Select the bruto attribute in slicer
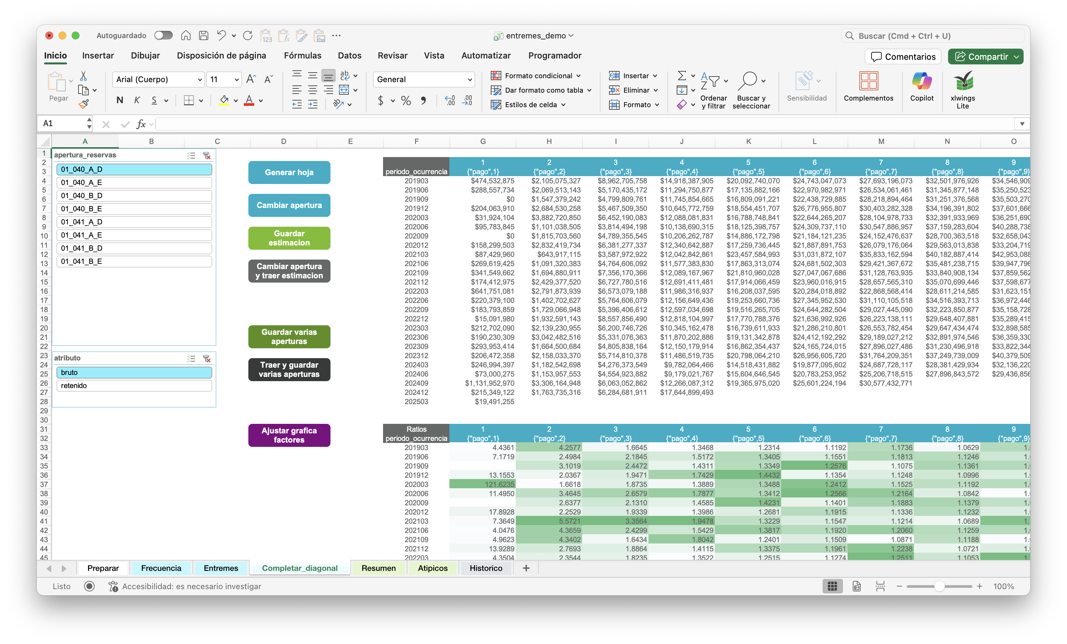 click(x=134, y=373)
